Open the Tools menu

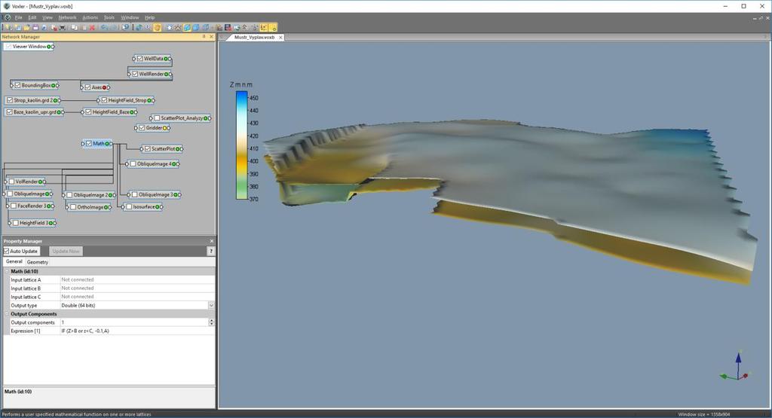[109, 17]
